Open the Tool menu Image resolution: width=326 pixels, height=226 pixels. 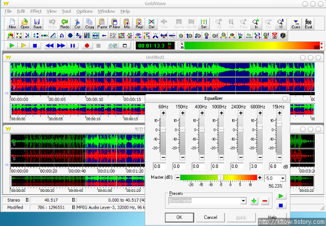click(x=66, y=11)
